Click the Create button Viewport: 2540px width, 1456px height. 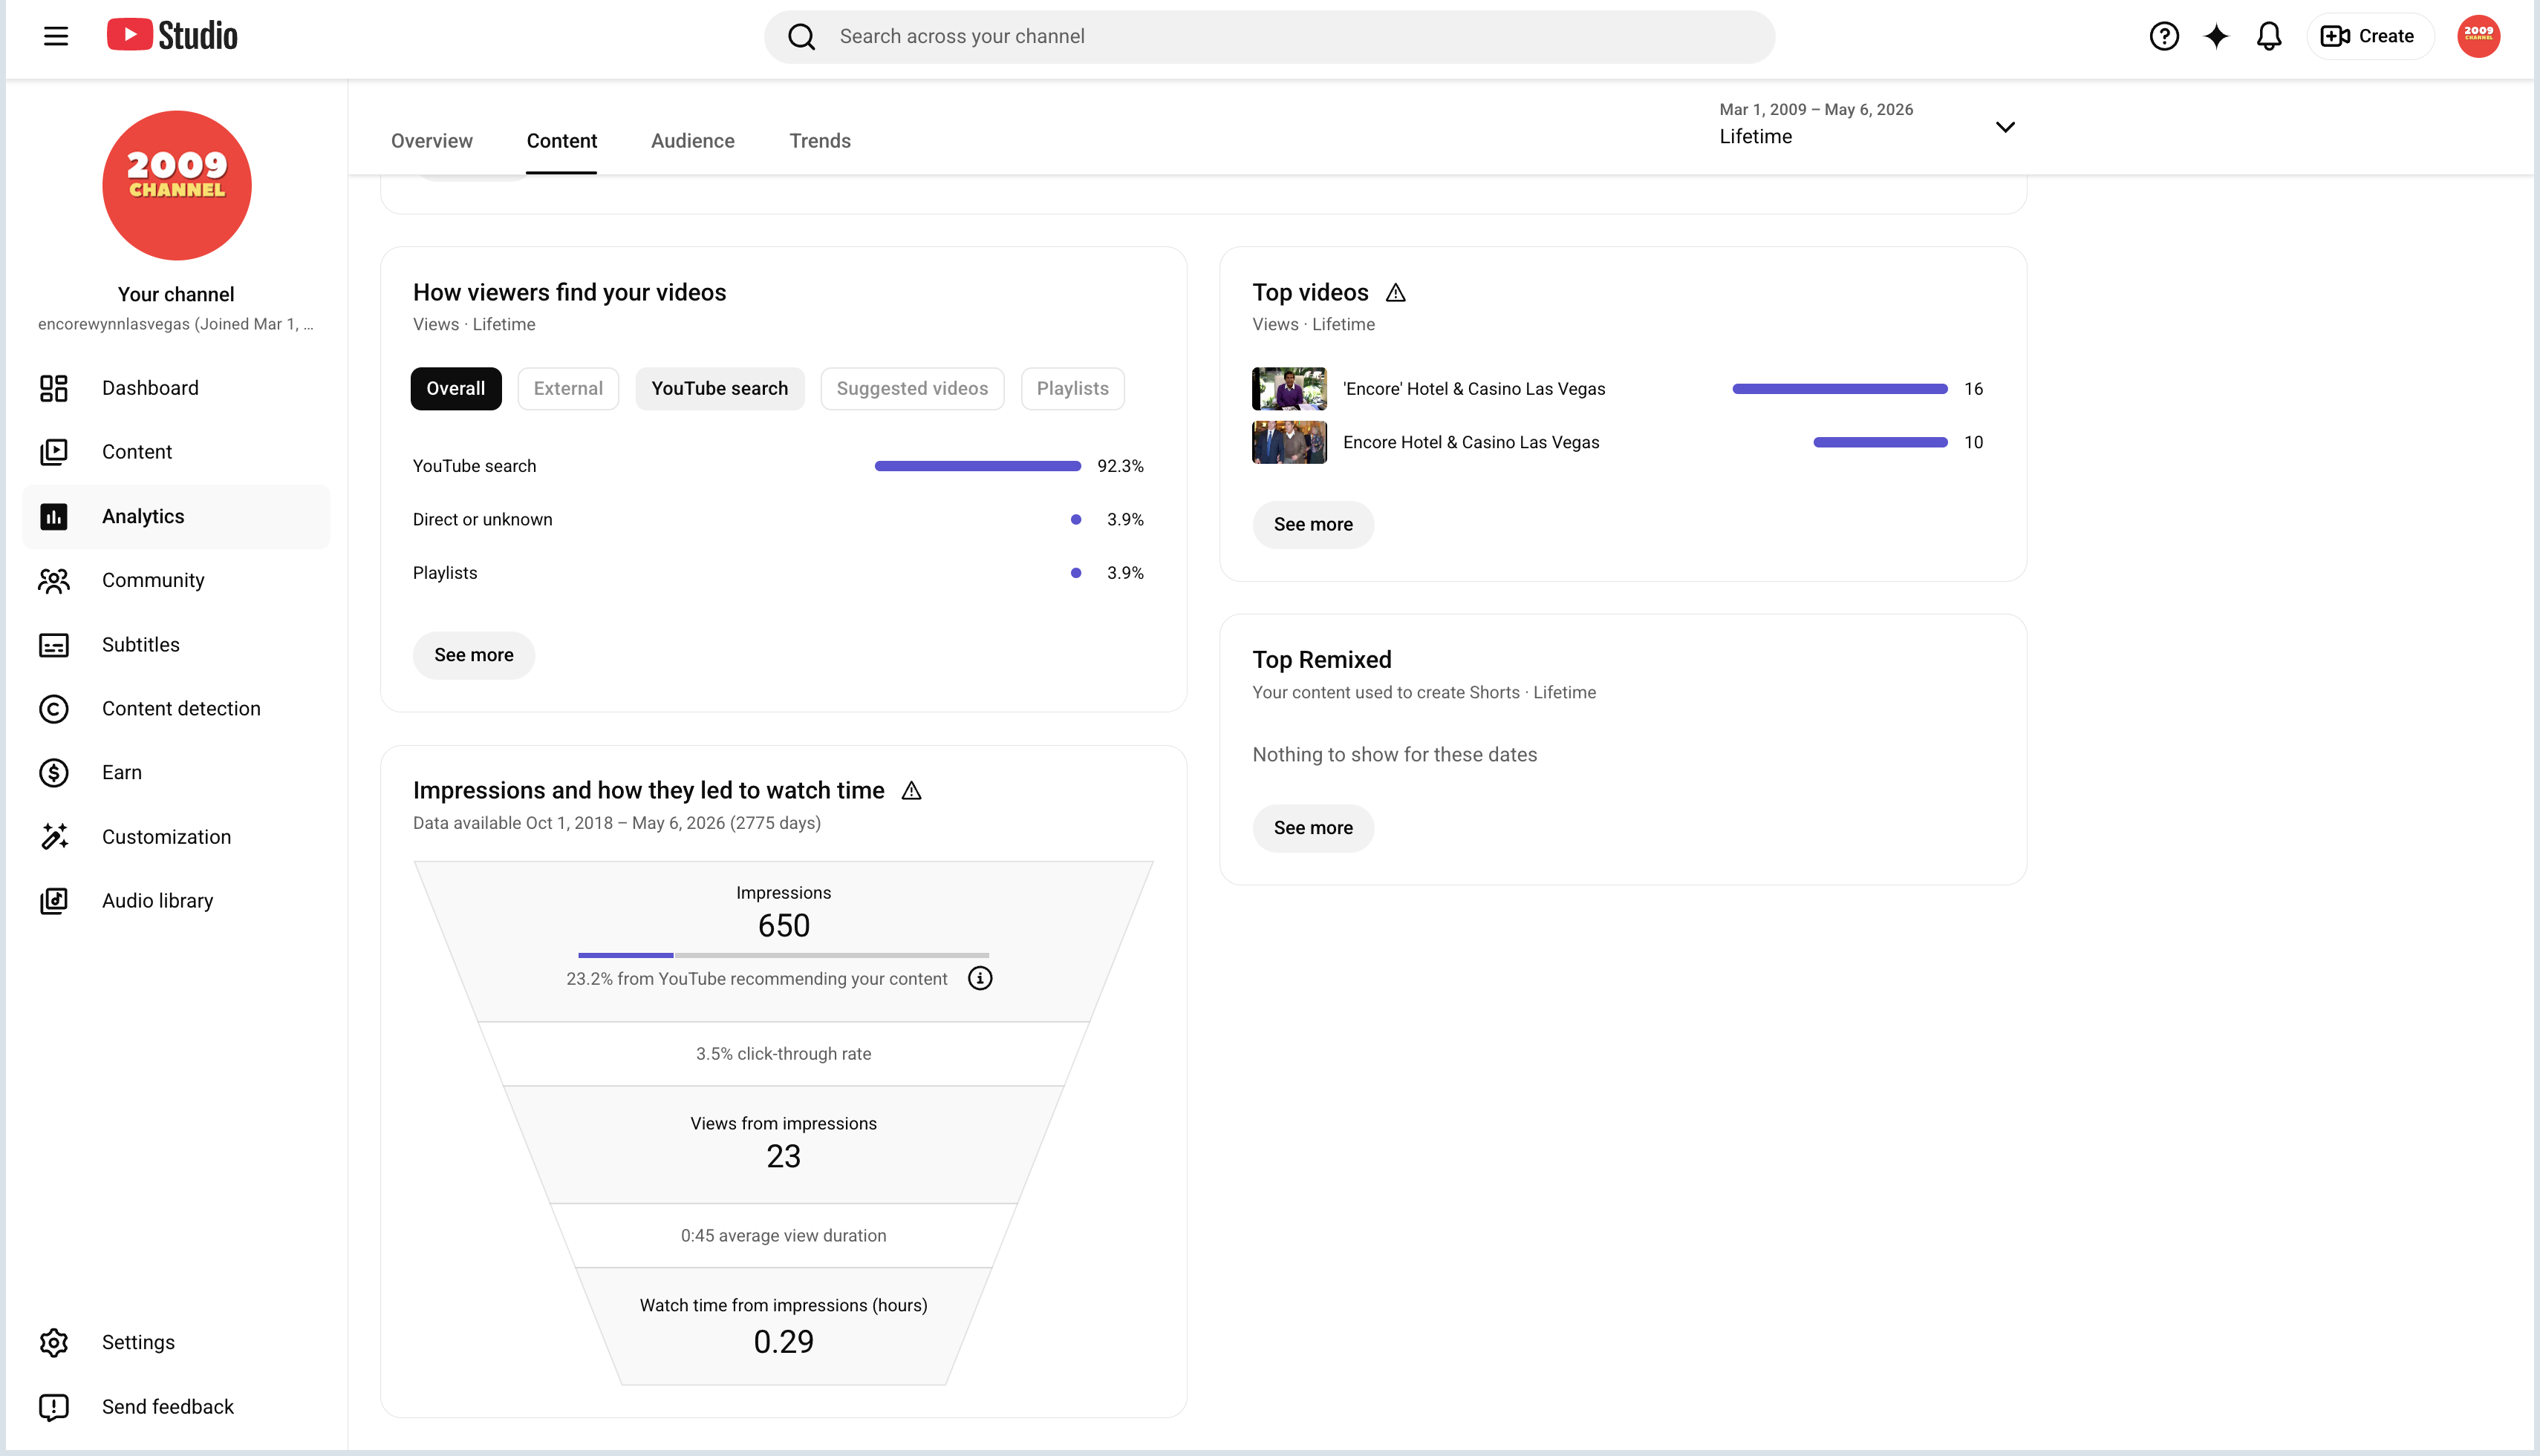(x=2369, y=37)
